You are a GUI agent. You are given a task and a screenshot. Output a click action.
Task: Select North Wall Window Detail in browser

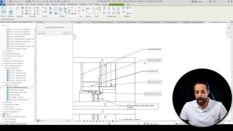(18, 87)
